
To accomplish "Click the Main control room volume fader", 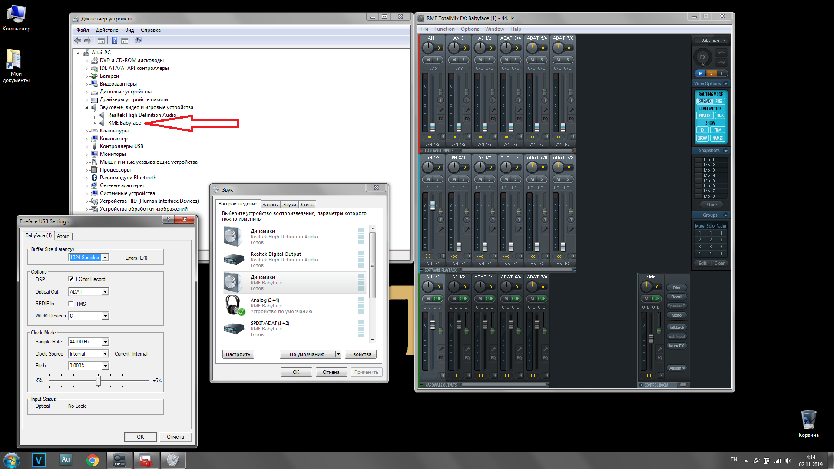I will point(651,339).
